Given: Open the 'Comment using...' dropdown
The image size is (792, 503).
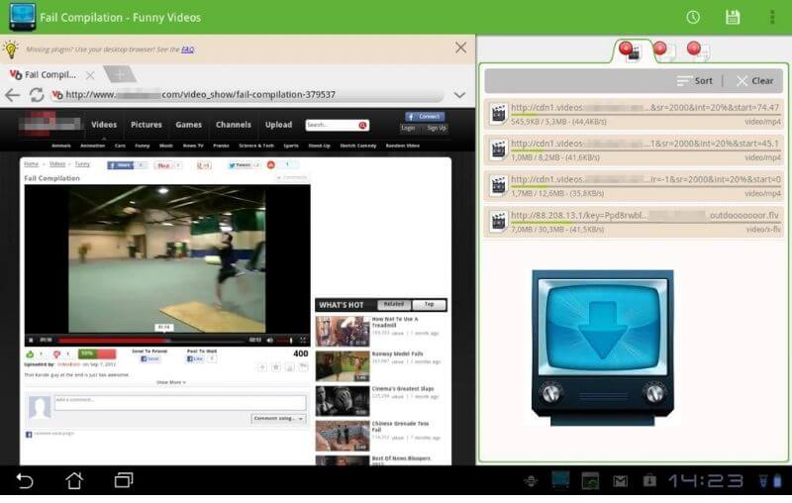Looking at the screenshot, I should point(278,419).
